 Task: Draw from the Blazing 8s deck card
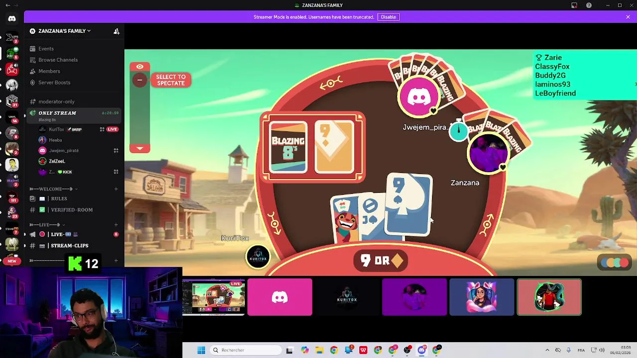point(288,147)
